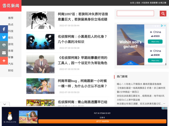Open hot news 党旗在基层一线高高飘扬

141,90
